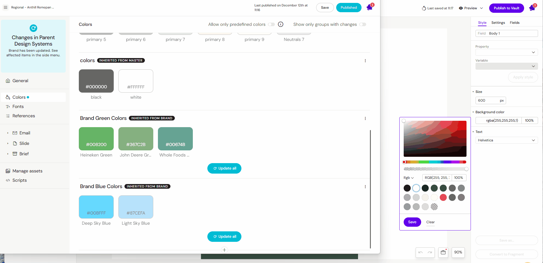This screenshot has width=543, height=263.
Task: Open three-dot menu for Brand Green Colors
Action: click(365, 118)
